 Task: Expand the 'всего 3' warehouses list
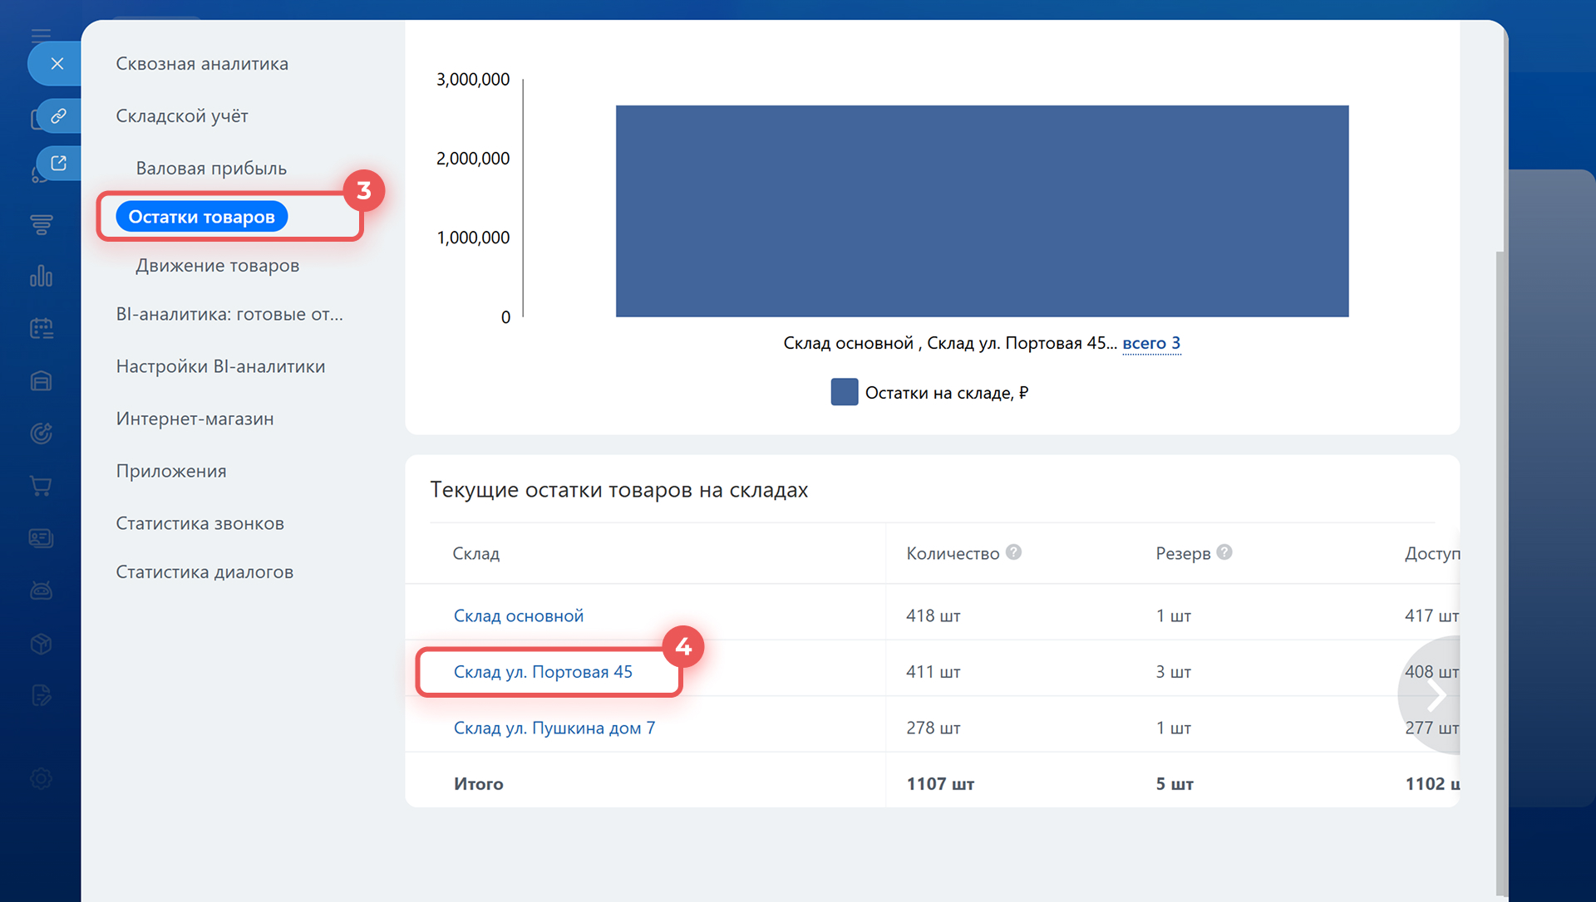click(1151, 343)
